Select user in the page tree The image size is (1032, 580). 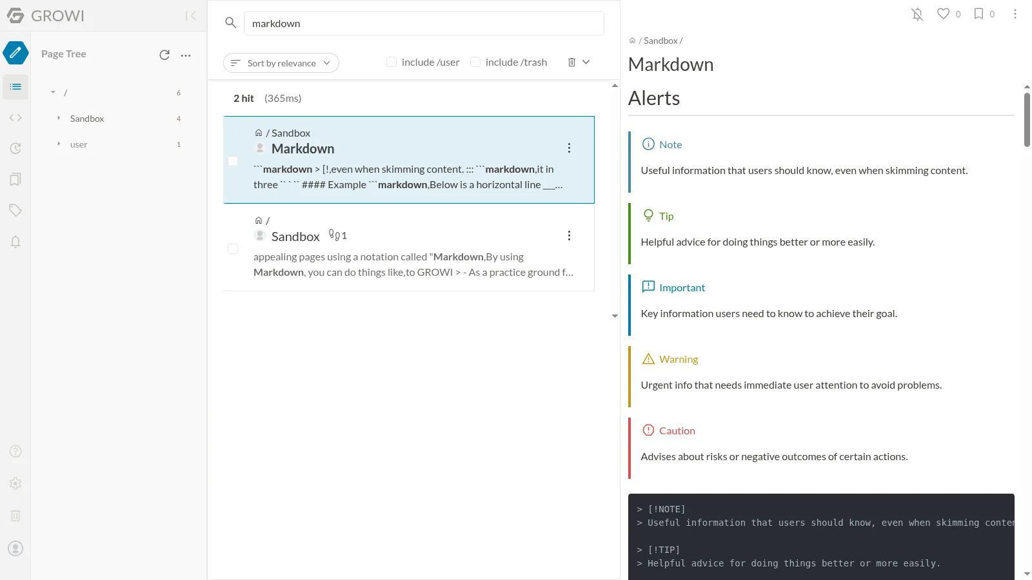(x=79, y=144)
